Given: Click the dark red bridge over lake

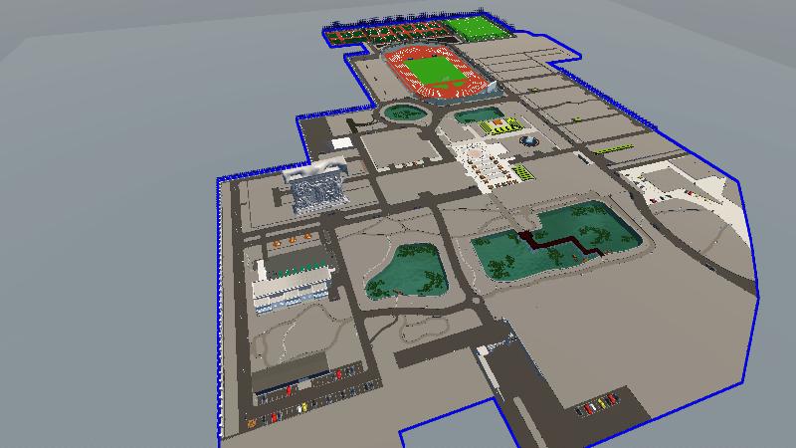Looking at the screenshot, I should (x=555, y=244).
